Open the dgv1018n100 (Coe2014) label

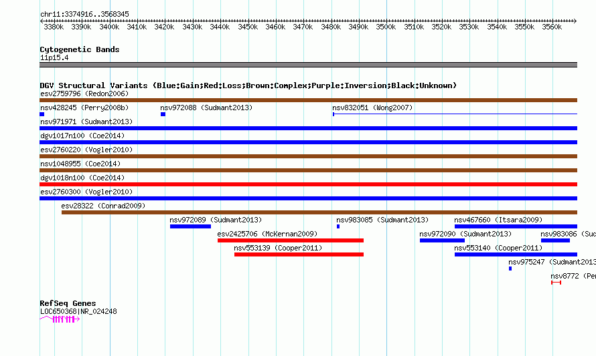[82, 178]
